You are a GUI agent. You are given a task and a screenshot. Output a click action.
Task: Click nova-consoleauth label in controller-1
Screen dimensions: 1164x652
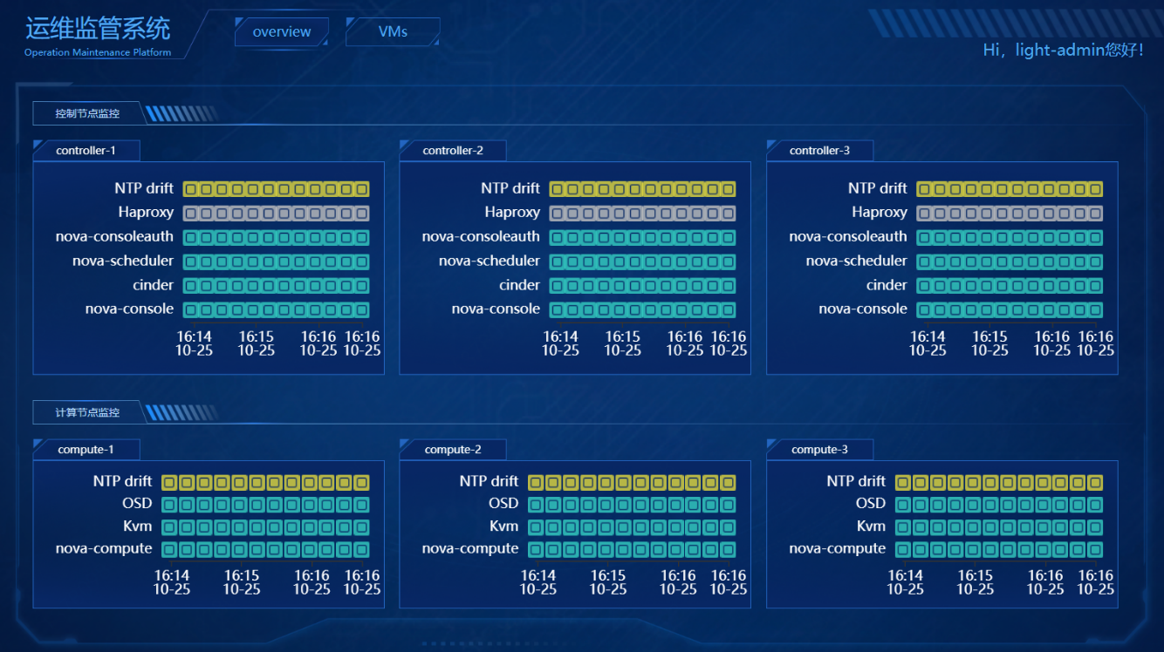click(x=114, y=236)
